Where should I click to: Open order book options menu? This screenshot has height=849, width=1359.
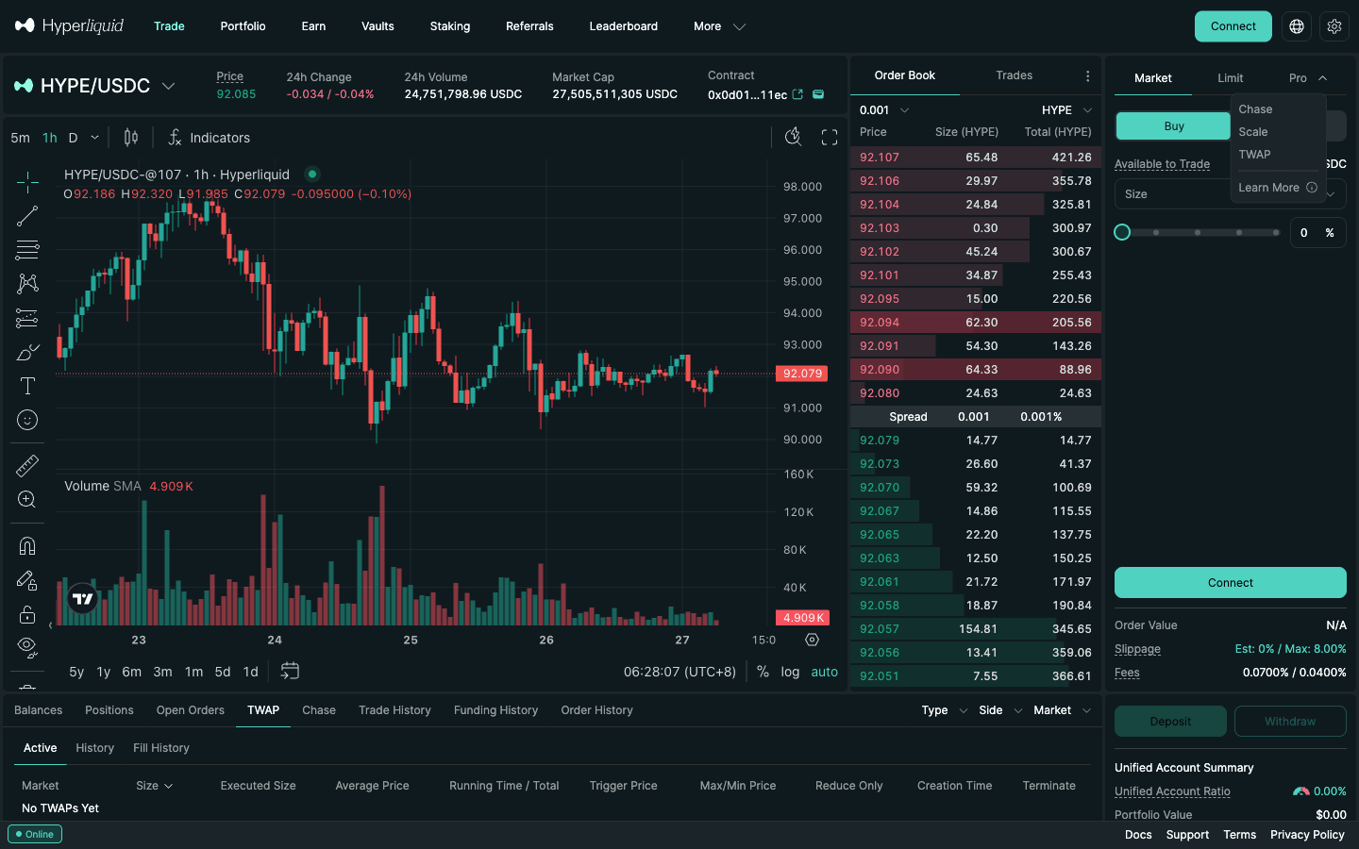(1087, 75)
